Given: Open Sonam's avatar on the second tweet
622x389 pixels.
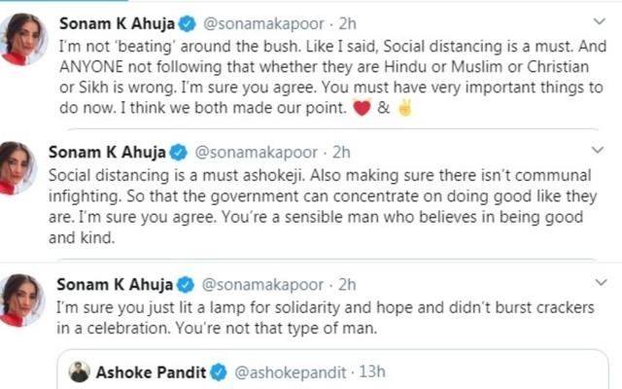Looking at the screenshot, I should tap(17, 168).
